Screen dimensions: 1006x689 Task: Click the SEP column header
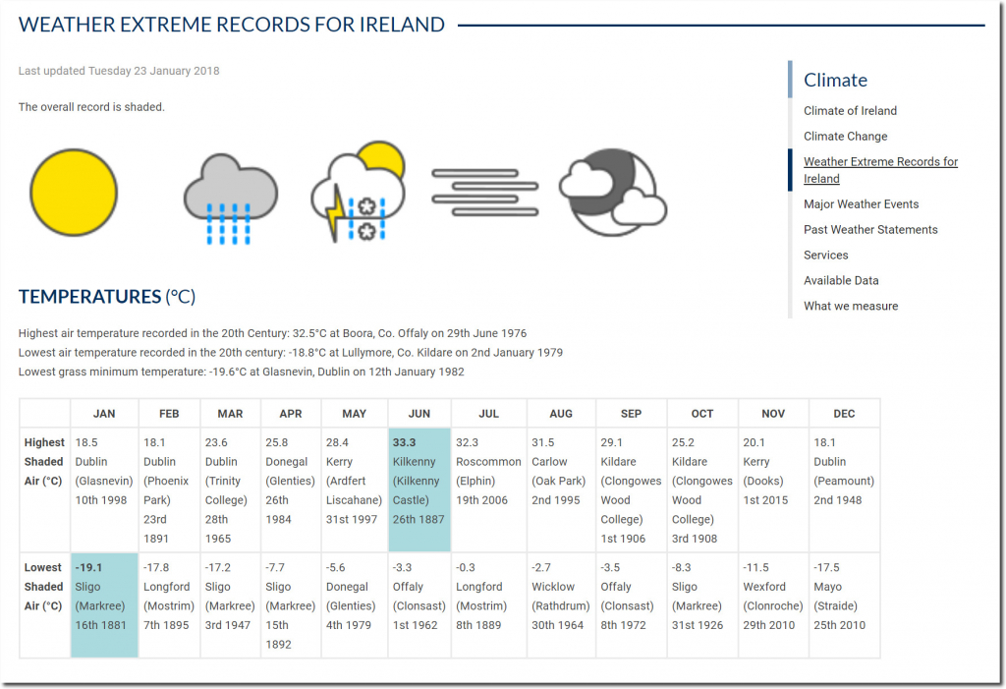[x=632, y=414]
